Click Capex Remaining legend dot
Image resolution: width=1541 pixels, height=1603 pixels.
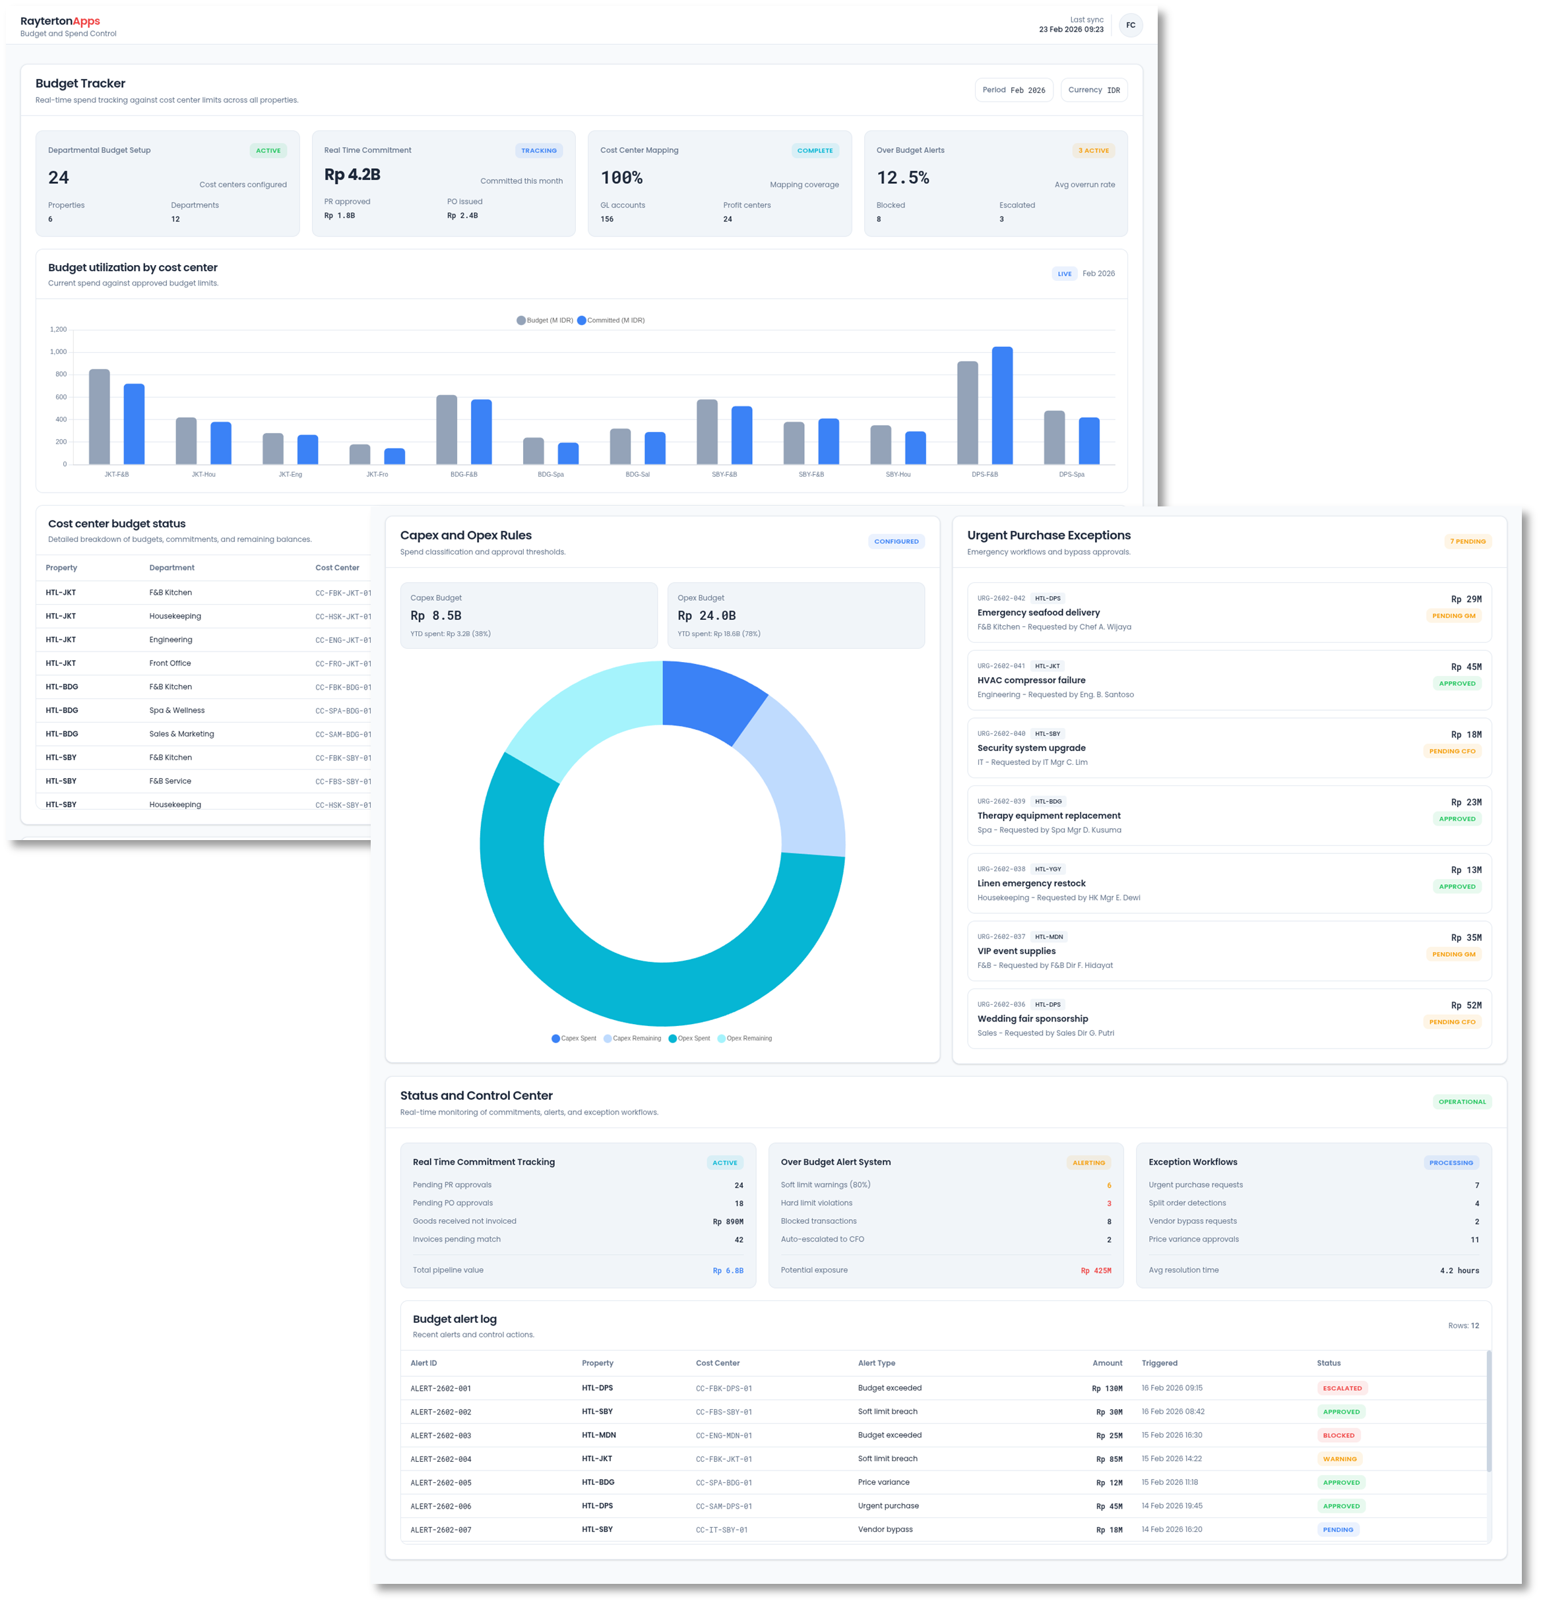pyautogui.click(x=608, y=1039)
